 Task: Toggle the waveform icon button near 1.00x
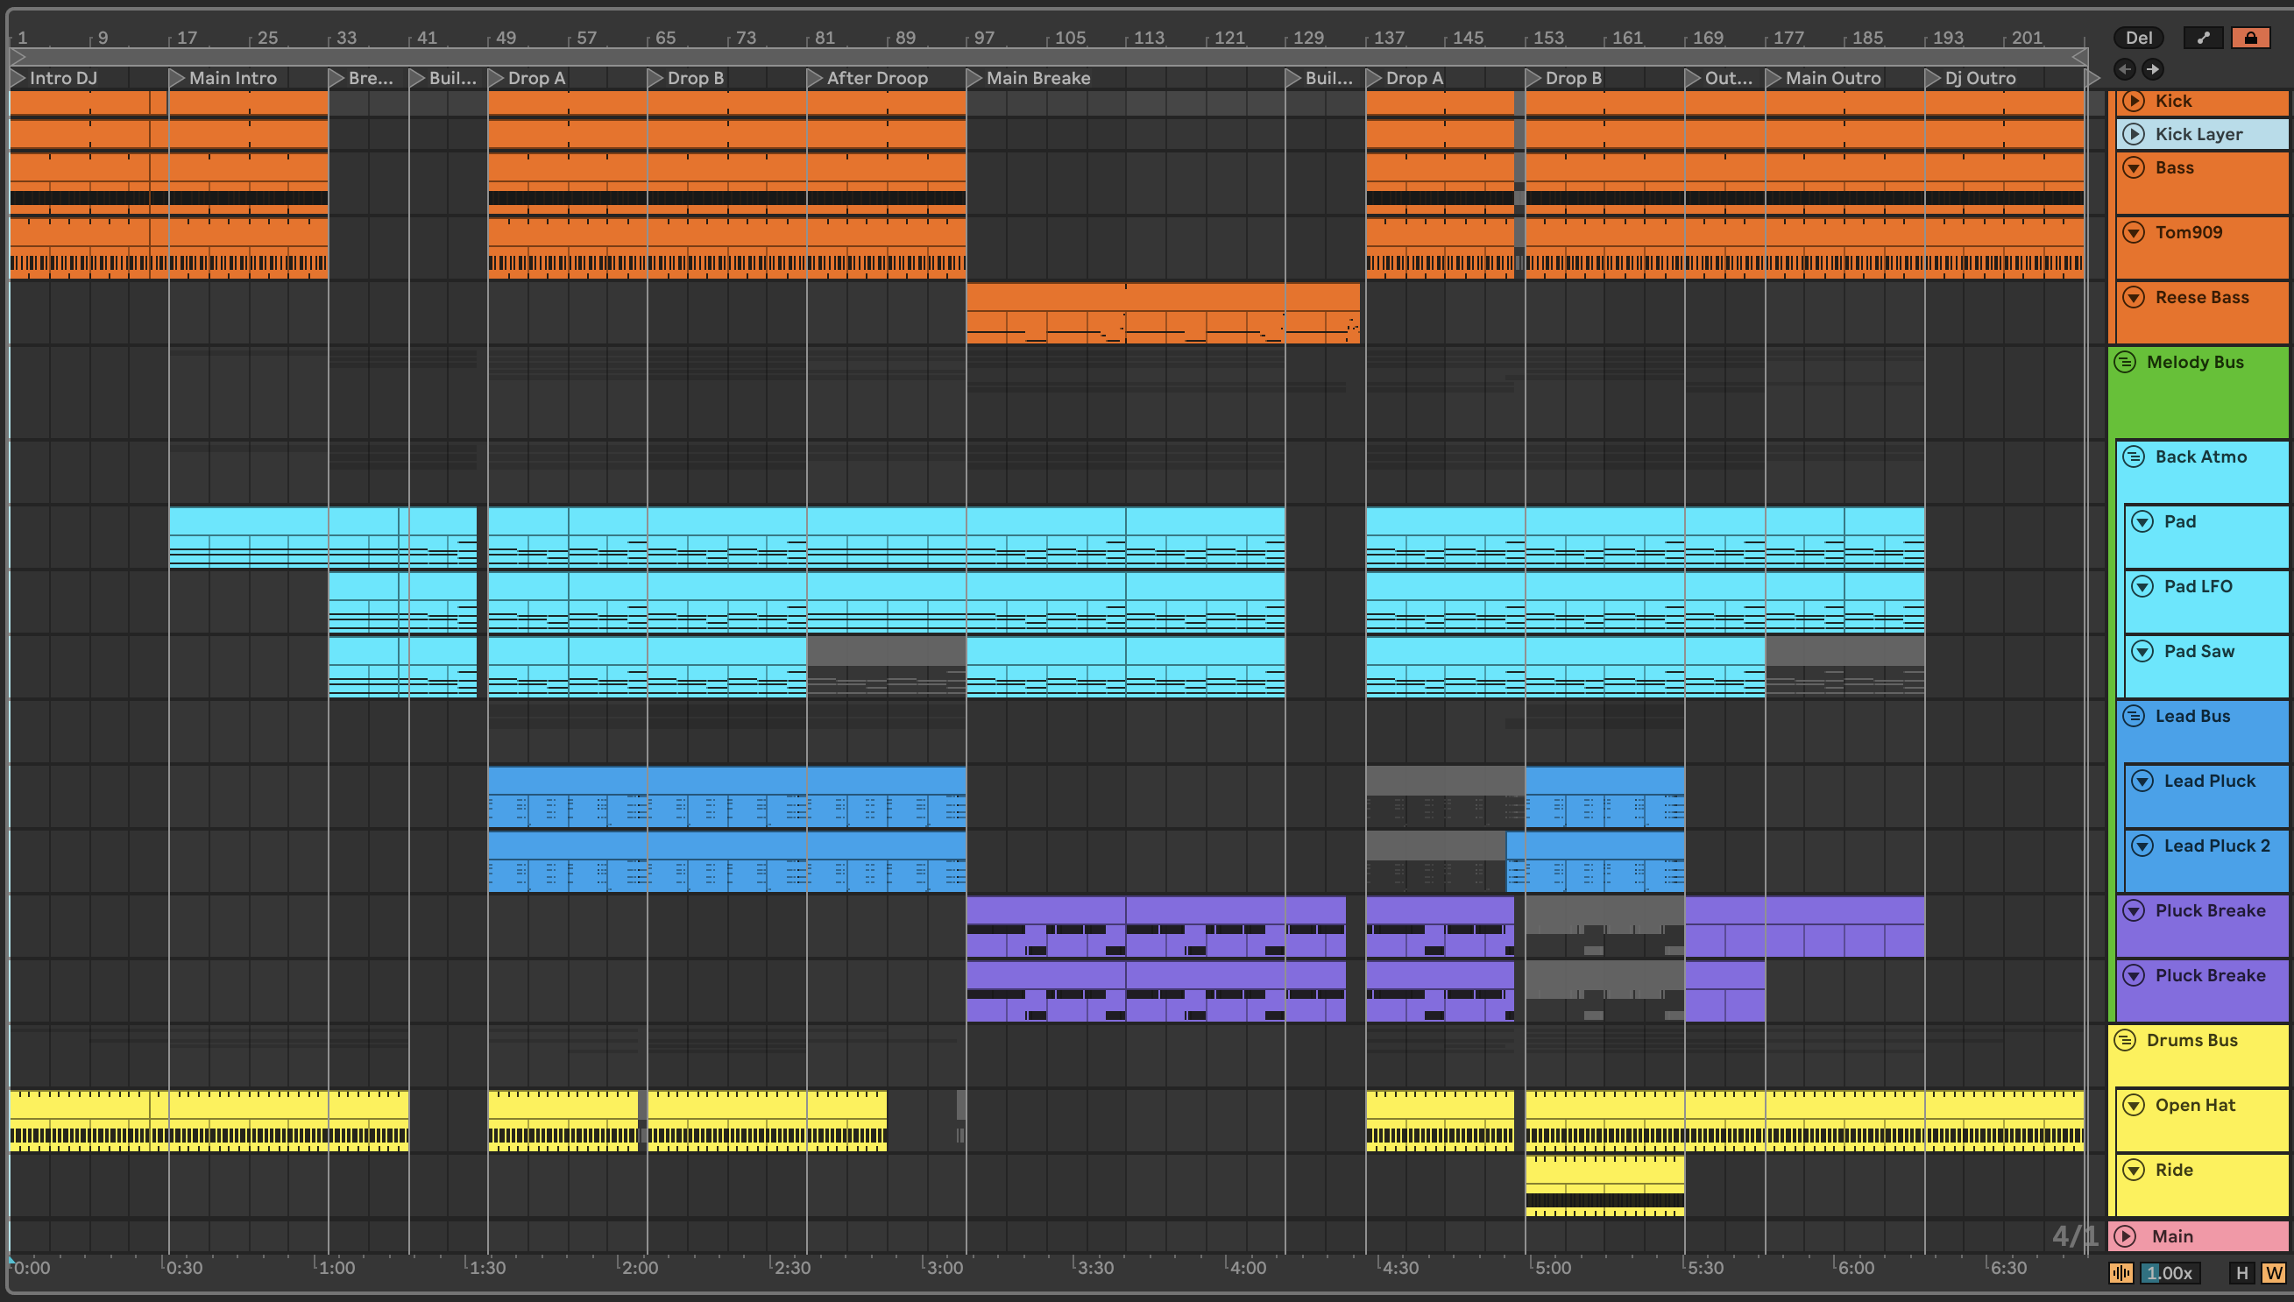(x=2121, y=1272)
